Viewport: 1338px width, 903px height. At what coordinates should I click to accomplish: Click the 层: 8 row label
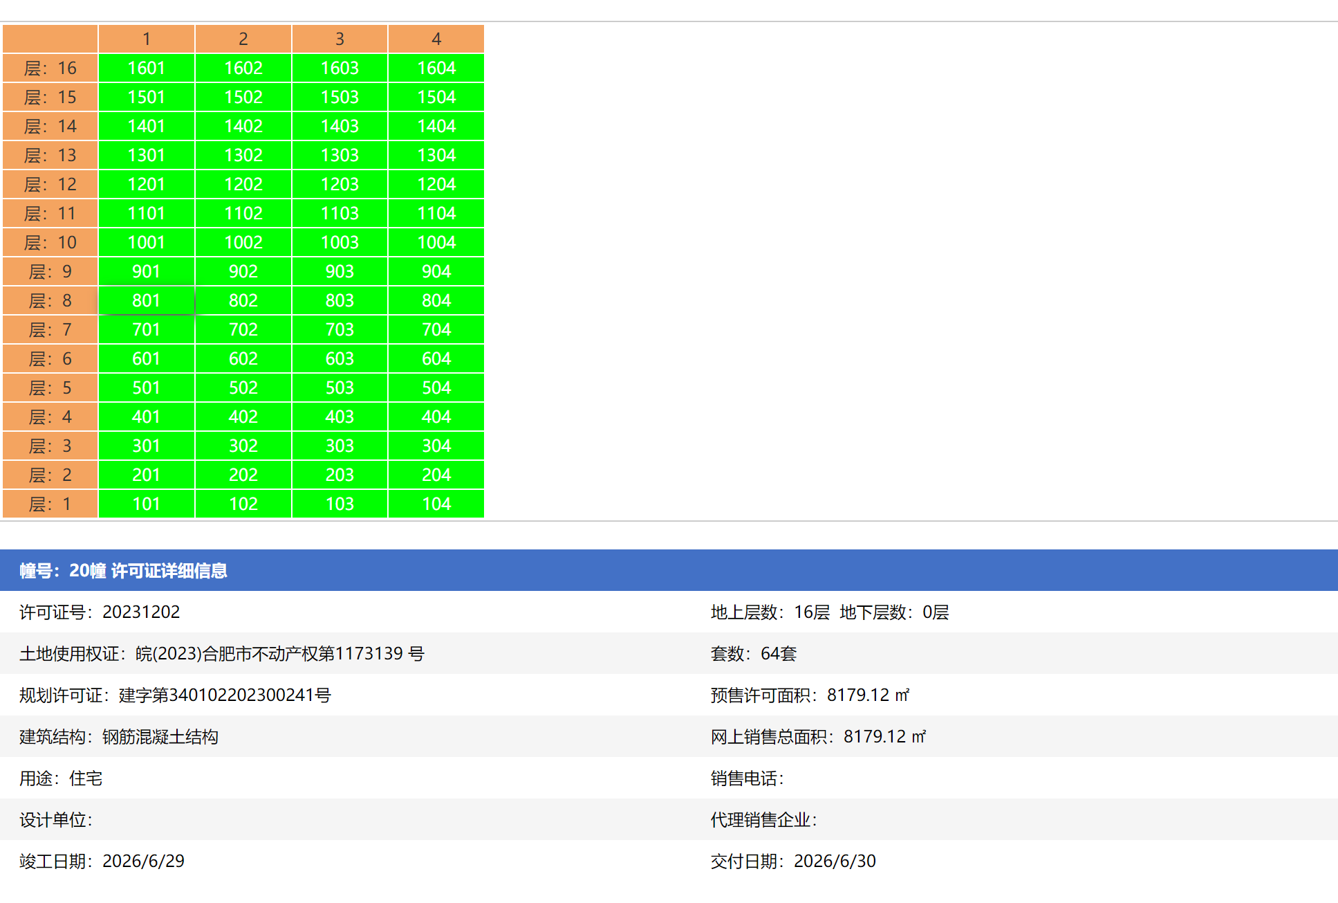coord(50,300)
